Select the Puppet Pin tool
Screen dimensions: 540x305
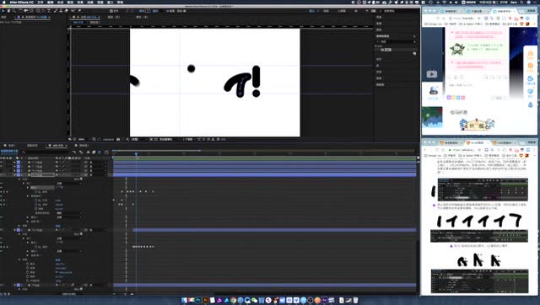(x=79, y=11)
